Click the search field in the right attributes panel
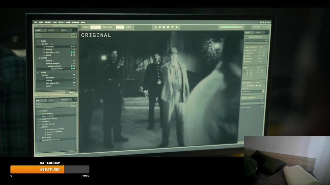This screenshot has width=330, height=185. 256,41
